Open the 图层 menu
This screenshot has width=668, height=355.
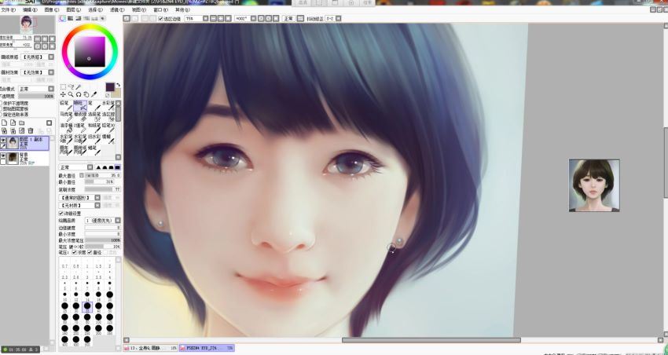tap(74, 9)
